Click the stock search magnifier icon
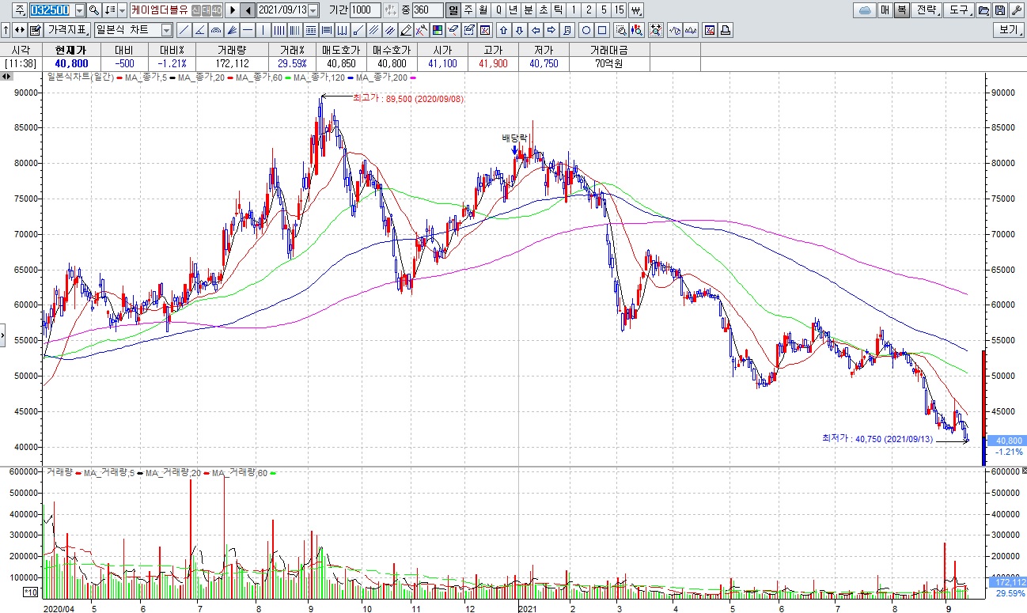The width and height of the screenshot is (1027, 613). point(93,10)
